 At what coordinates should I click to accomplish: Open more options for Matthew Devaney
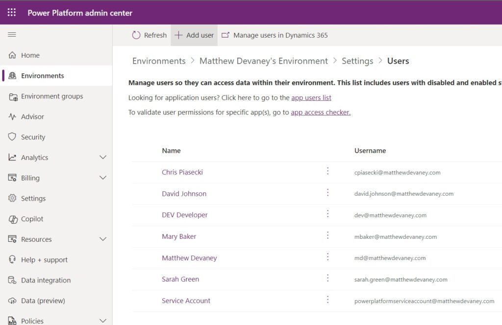[x=327, y=257]
